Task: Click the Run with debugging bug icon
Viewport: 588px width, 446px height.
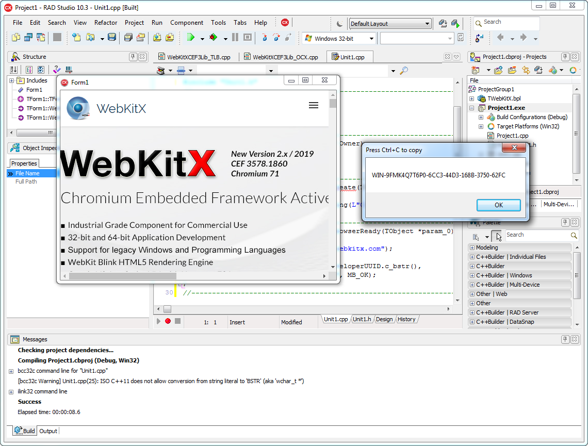Action: pyautogui.click(x=214, y=37)
